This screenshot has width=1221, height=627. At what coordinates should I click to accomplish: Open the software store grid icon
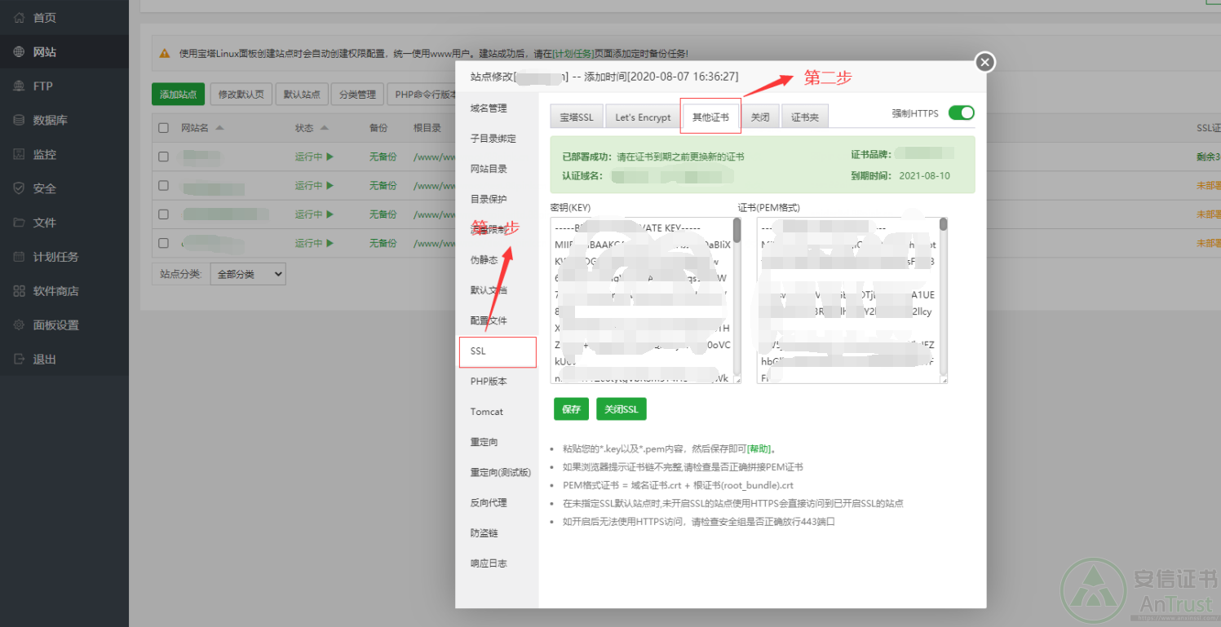tap(20, 291)
